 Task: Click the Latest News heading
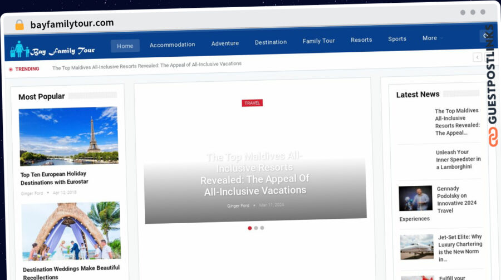click(x=418, y=95)
